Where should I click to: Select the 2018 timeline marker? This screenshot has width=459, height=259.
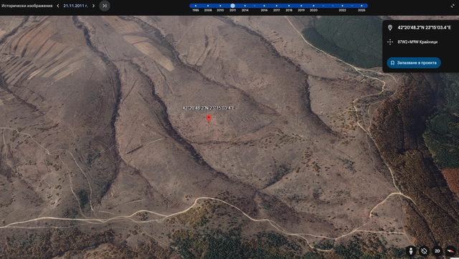pos(289,6)
